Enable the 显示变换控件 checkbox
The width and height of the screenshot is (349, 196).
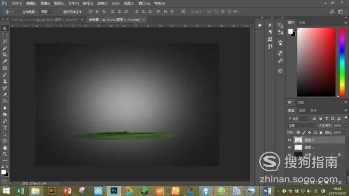tap(60, 12)
